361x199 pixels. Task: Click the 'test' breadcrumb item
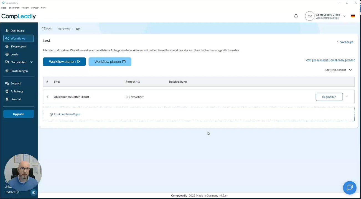[78, 29]
